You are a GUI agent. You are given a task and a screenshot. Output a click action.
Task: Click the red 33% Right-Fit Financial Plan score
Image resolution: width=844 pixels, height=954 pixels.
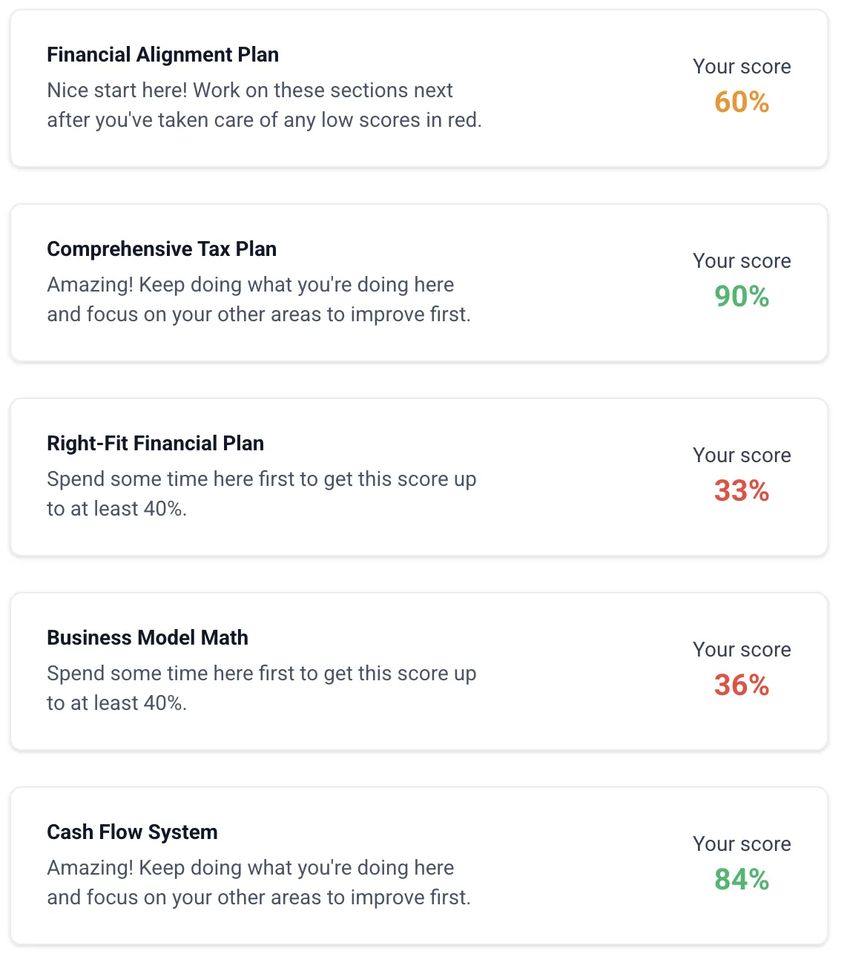tap(740, 491)
